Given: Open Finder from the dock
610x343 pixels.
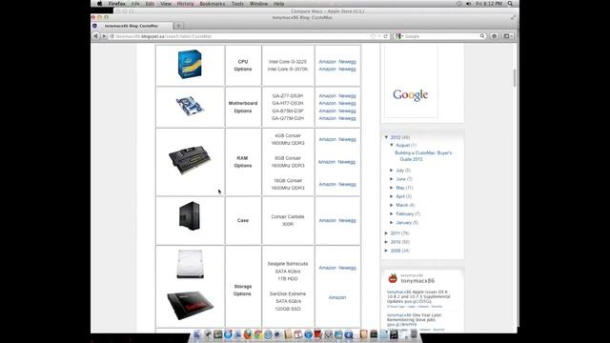Looking at the screenshot, I should 197,334.
